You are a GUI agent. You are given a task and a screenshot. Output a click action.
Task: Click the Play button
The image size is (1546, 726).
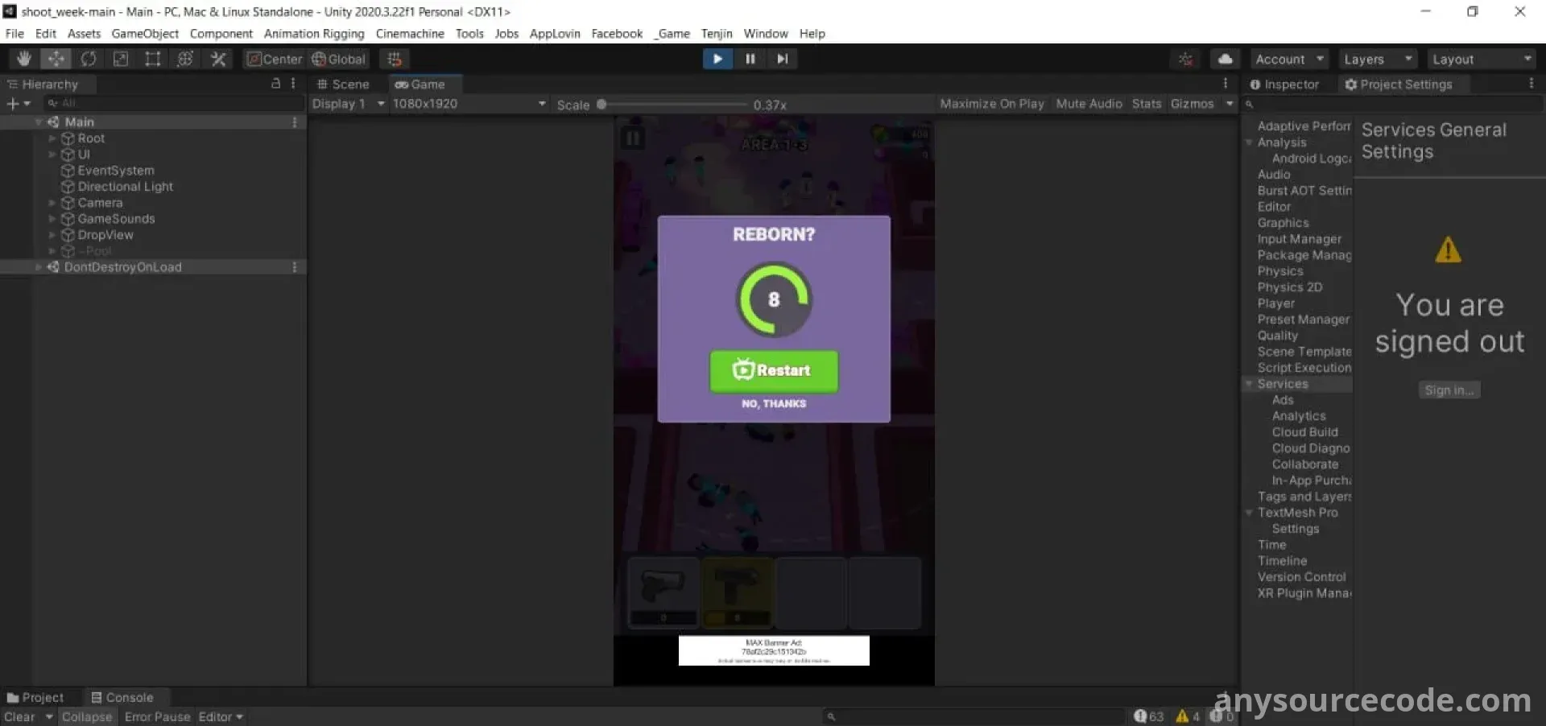point(717,59)
